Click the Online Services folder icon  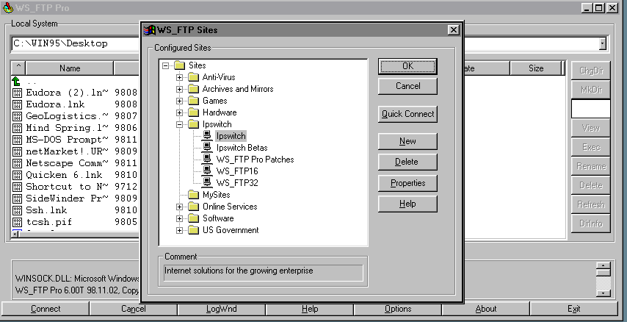click(x=194, y=207)
